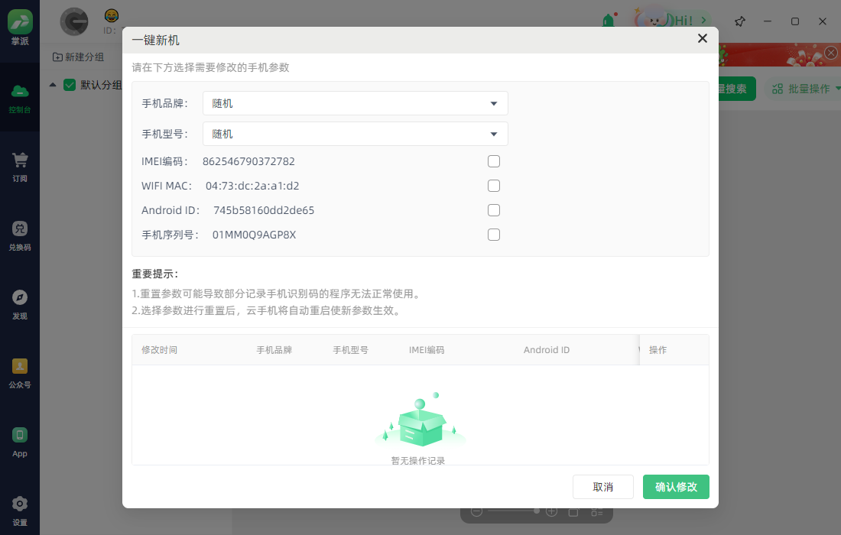Open the 手机品牌 dropdown
This screenshot has width=841, height=535.
pos(355,103)
